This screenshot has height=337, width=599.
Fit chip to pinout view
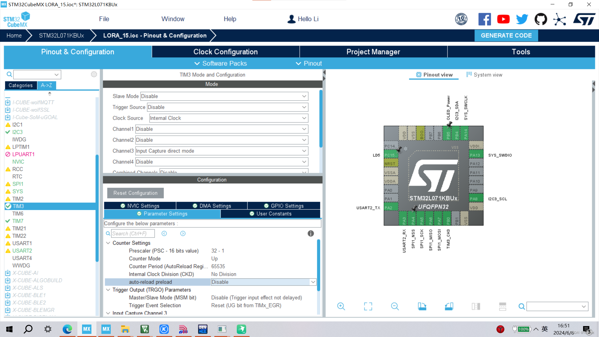tap(368, 306)
